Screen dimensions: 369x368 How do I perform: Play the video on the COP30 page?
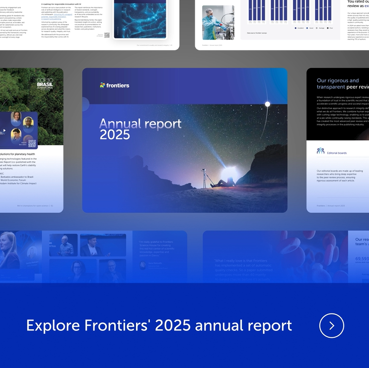click(x=4, y=130)
